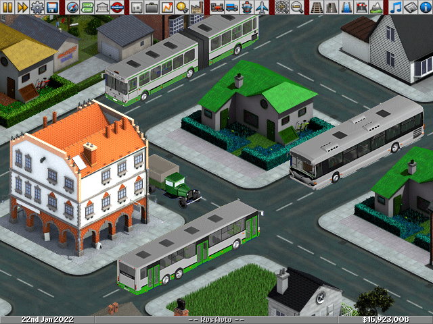Open music jukebox note icon
The width and height of the screenshot is (433, 324).
click(396, 7)
